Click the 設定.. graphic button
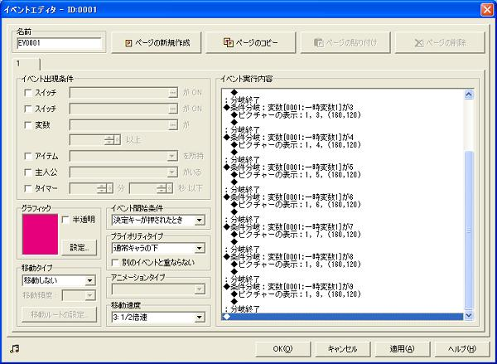This screenshot has width=497, height=364. click(x=79, y=248)
